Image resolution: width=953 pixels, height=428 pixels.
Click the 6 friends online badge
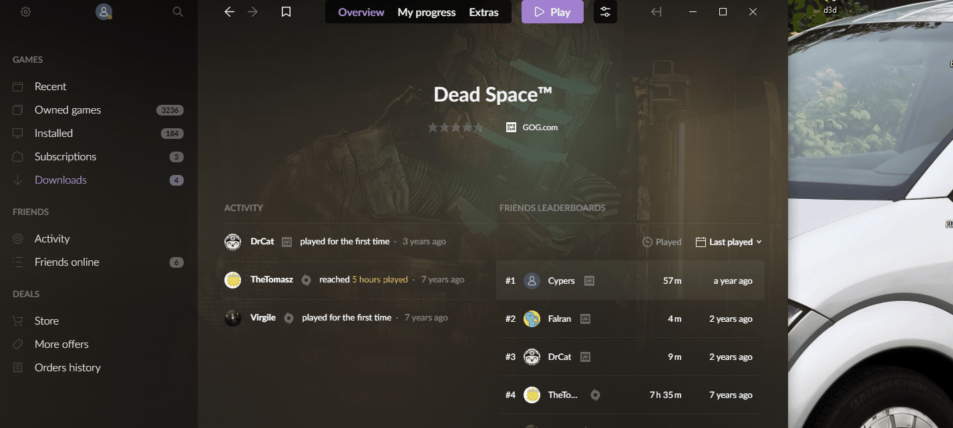(x=176, y=262)
